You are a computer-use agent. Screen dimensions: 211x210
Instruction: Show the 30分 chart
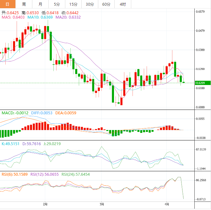coord(89,4)
